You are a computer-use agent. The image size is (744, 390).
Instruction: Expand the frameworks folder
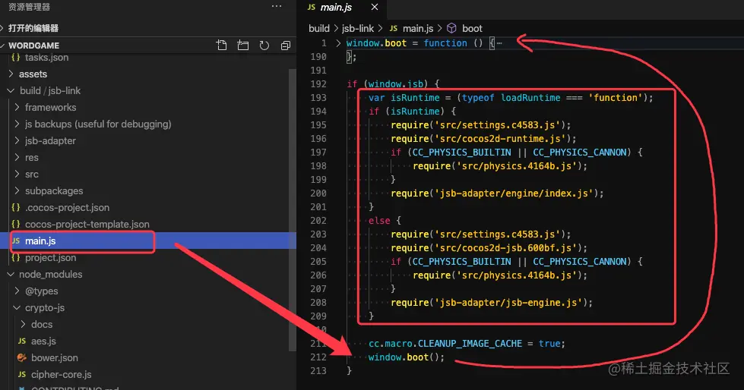50,107
